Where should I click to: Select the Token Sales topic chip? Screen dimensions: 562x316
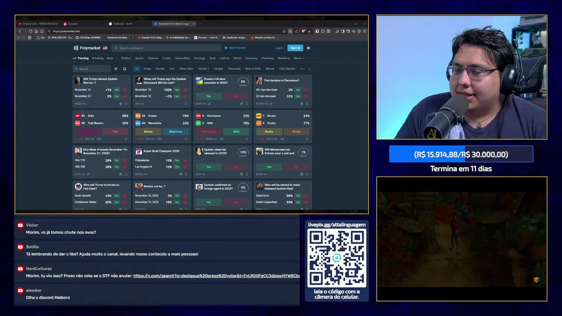pos(186,68)
